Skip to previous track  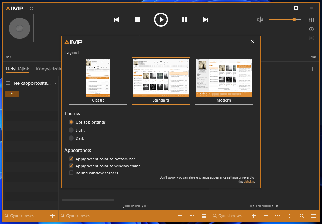click(x=117, y=20)
